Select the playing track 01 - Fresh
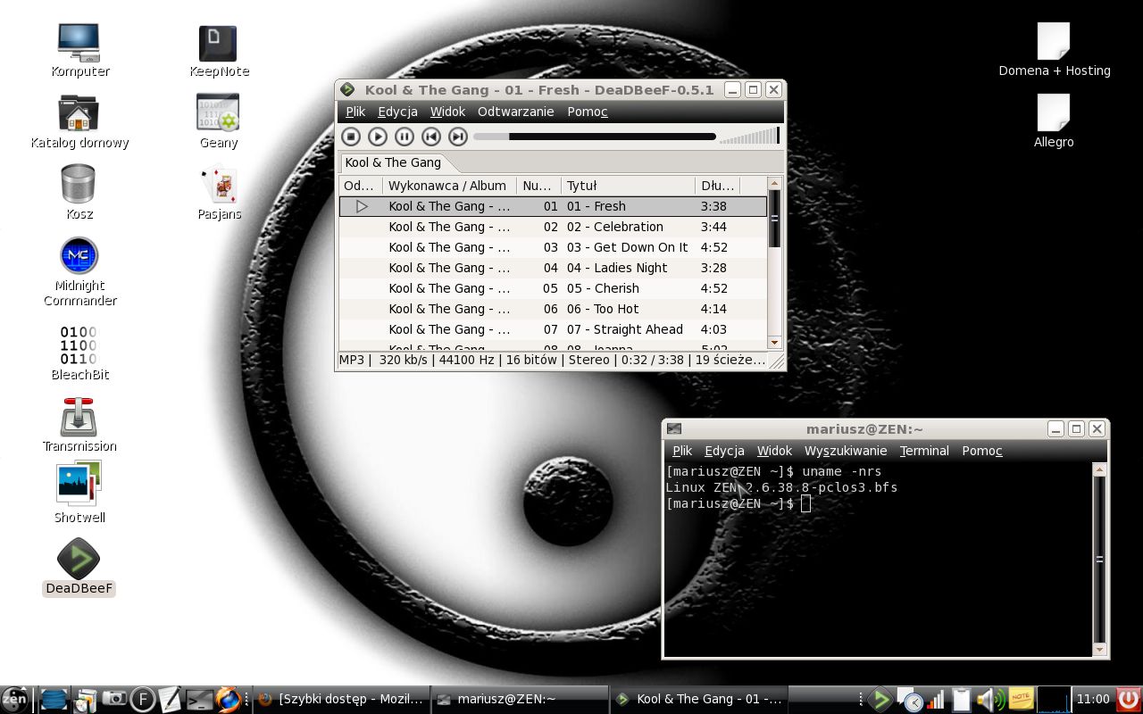Screen dimensions: 1143x714 pyautogui.click(x=553, y=206)
